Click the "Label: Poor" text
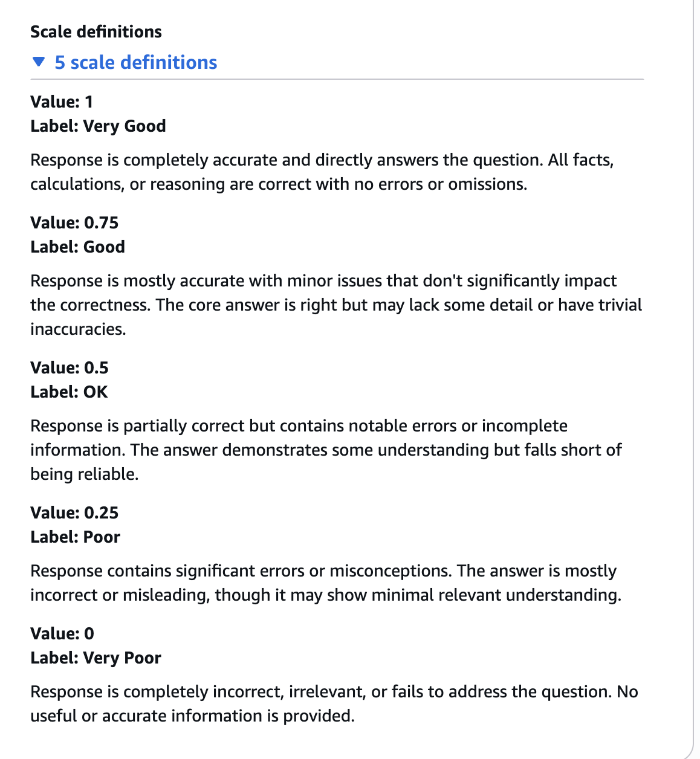700x759 pixels. (76, 537)
